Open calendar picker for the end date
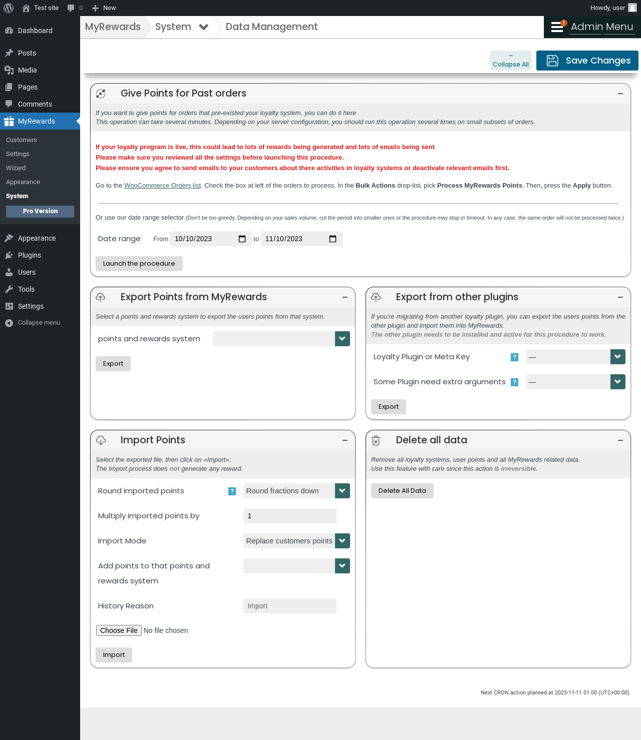Image resolution: width=641 pixels, height=740 pixels. pos(333,239)
